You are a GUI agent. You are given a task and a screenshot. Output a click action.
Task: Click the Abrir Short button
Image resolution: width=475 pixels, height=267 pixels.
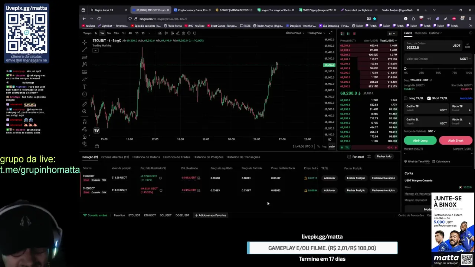click(456, 141)
